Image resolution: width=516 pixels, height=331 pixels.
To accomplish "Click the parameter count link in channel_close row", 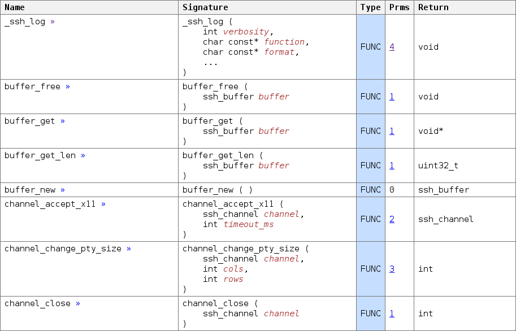I will click(392, 313).
